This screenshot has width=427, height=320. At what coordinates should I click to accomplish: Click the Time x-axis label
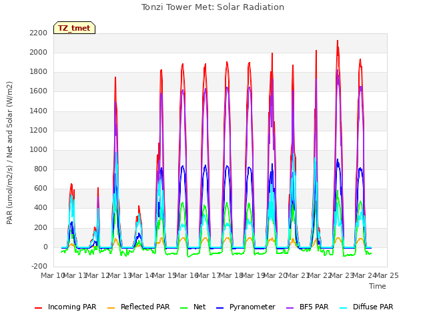[x=378, y=286]
